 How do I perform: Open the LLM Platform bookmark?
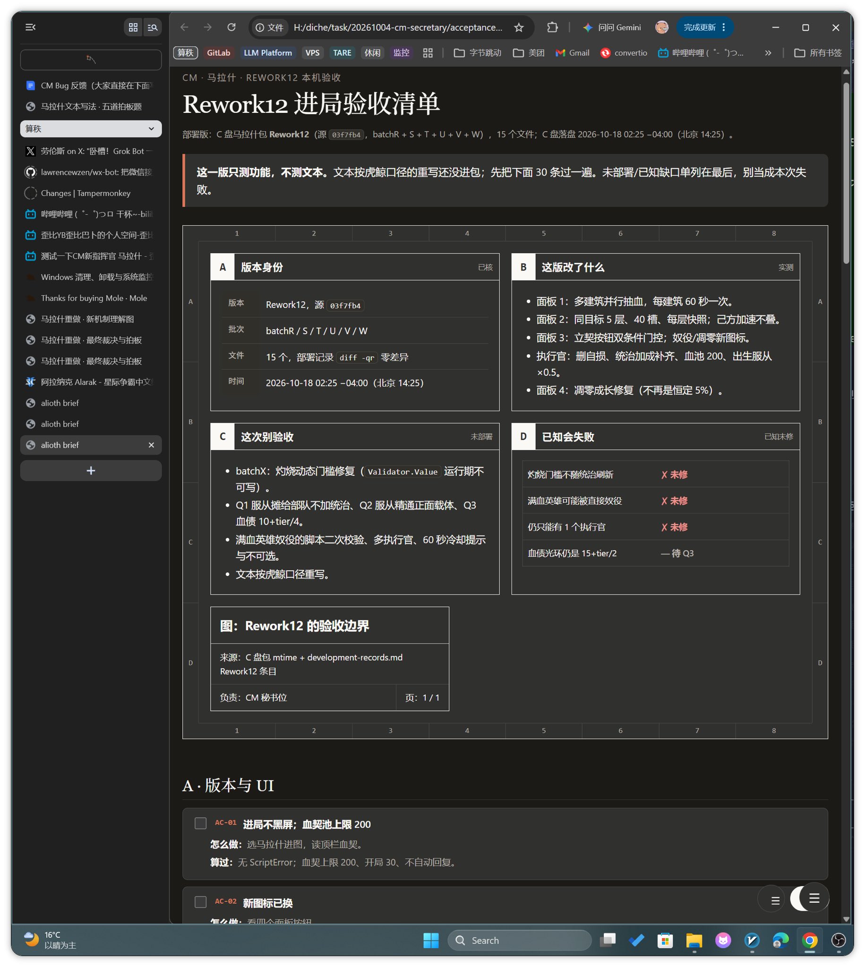coord(267,53)
